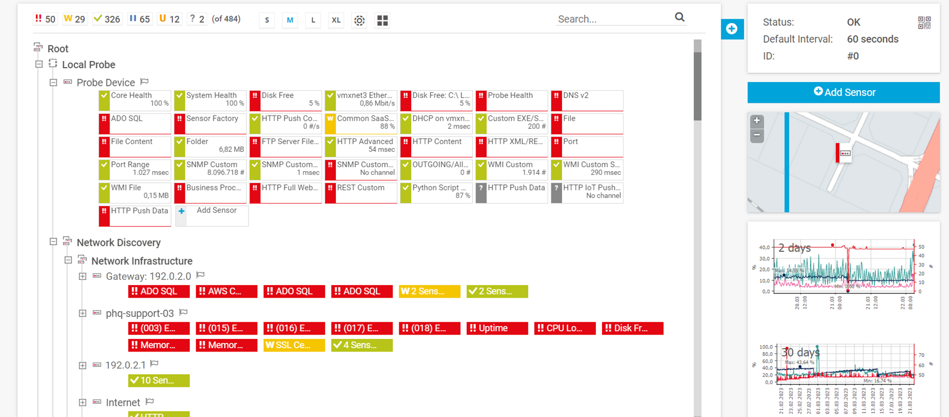
Task: Switch to the grid tile view icon
Action: [x=382, y=20]
